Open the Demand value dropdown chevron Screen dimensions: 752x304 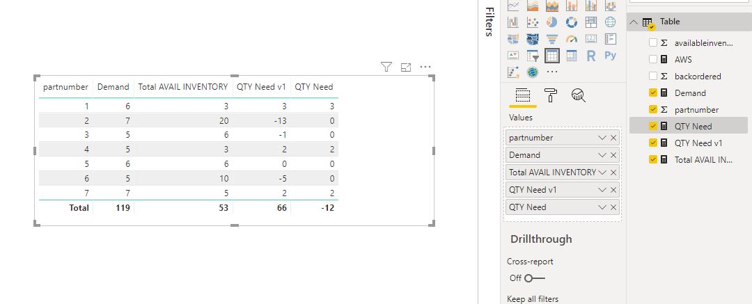pyautogui.click(x=602, y=155)
